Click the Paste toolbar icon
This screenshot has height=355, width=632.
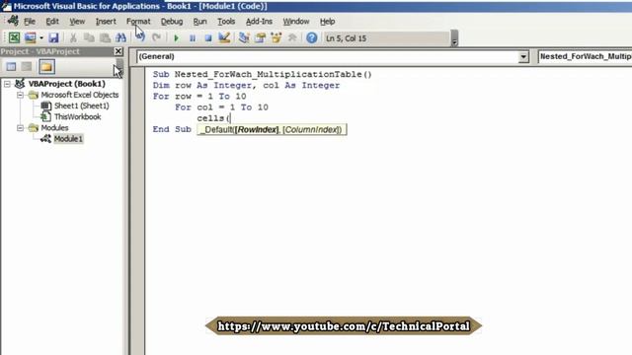[x=105, y=37]
